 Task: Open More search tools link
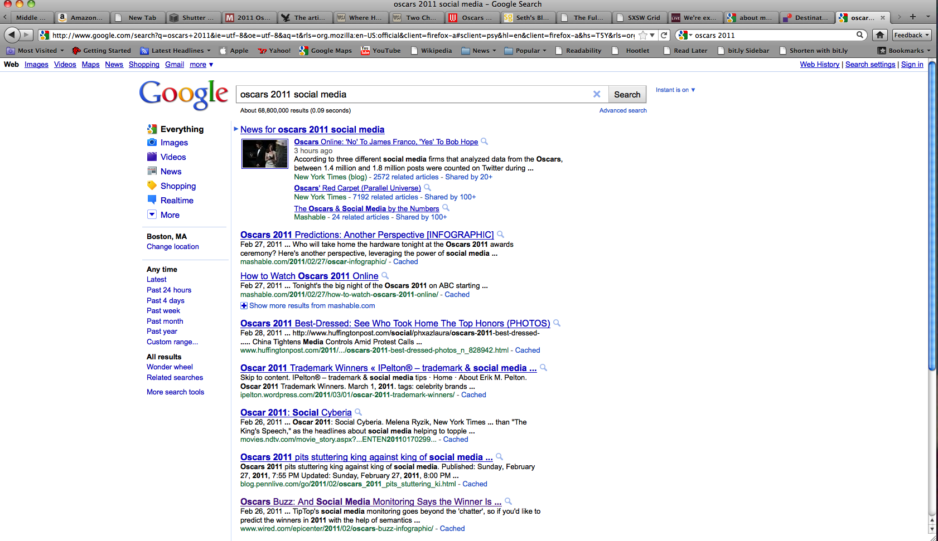[175, 392]
